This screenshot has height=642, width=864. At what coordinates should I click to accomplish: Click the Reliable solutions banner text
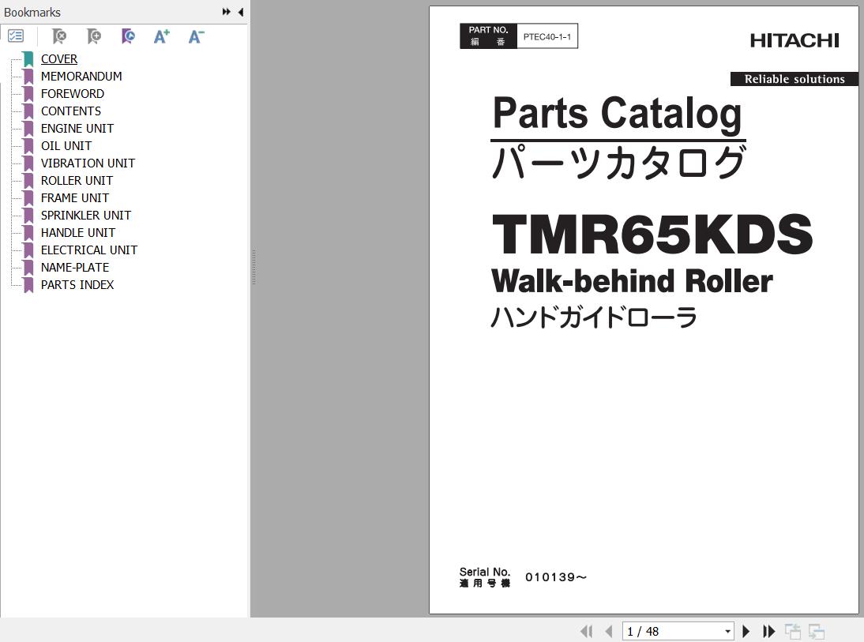click(795, 79)
